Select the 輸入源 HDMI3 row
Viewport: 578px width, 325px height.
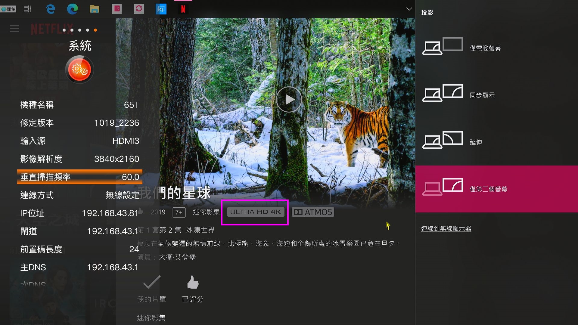coord(80,141)
